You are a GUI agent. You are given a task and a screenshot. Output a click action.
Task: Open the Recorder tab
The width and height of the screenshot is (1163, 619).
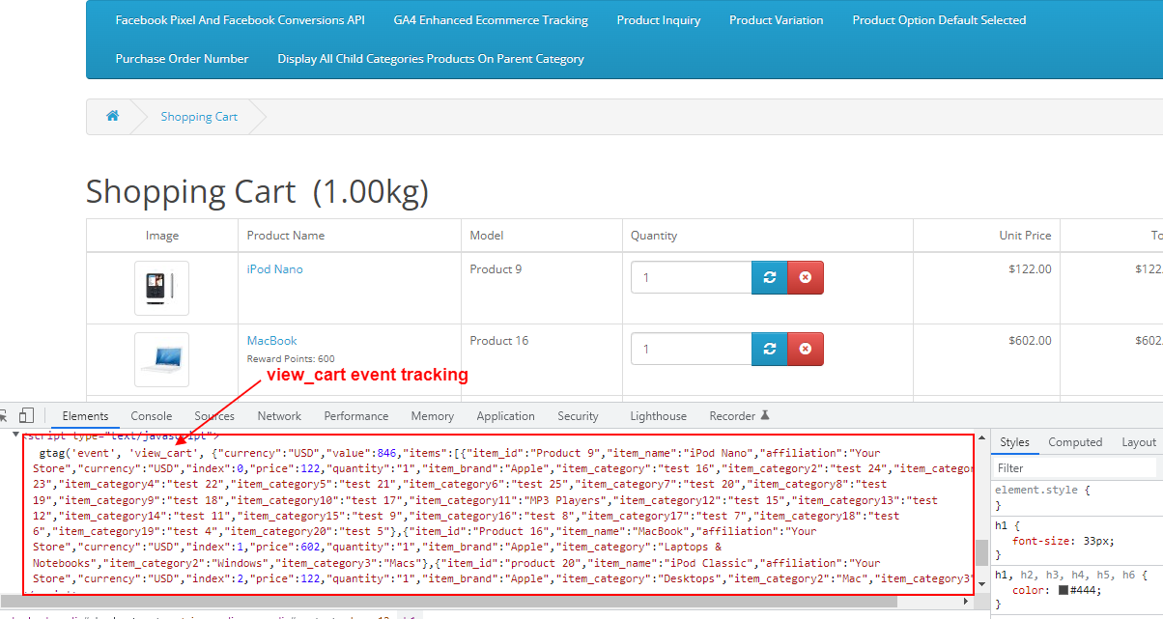tap(739, 416)
